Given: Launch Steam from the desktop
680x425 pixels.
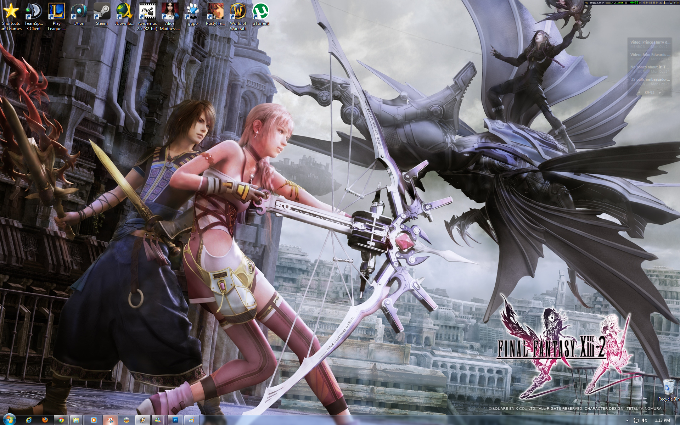Looking at the screenshot, I should click(102, 14).
